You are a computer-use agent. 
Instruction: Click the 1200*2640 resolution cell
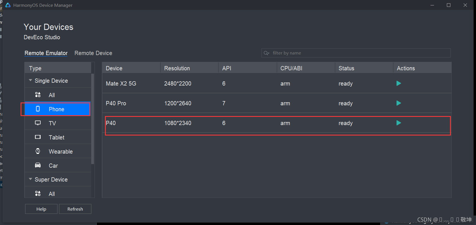(178, 103)
